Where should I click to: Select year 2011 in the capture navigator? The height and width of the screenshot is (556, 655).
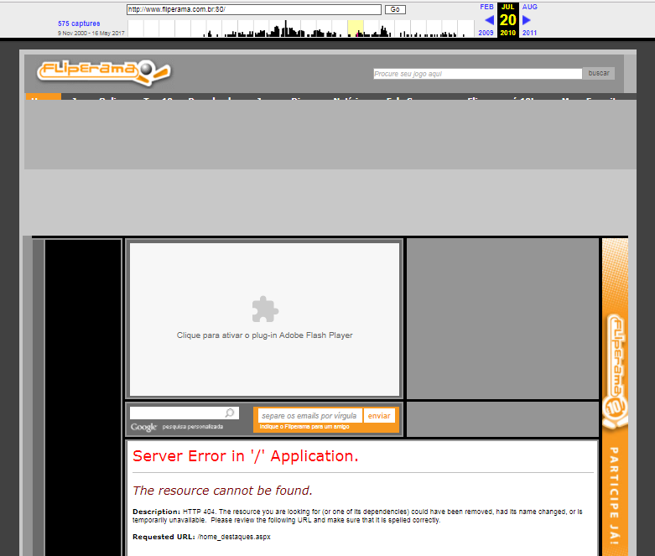[x=529, y=33]
